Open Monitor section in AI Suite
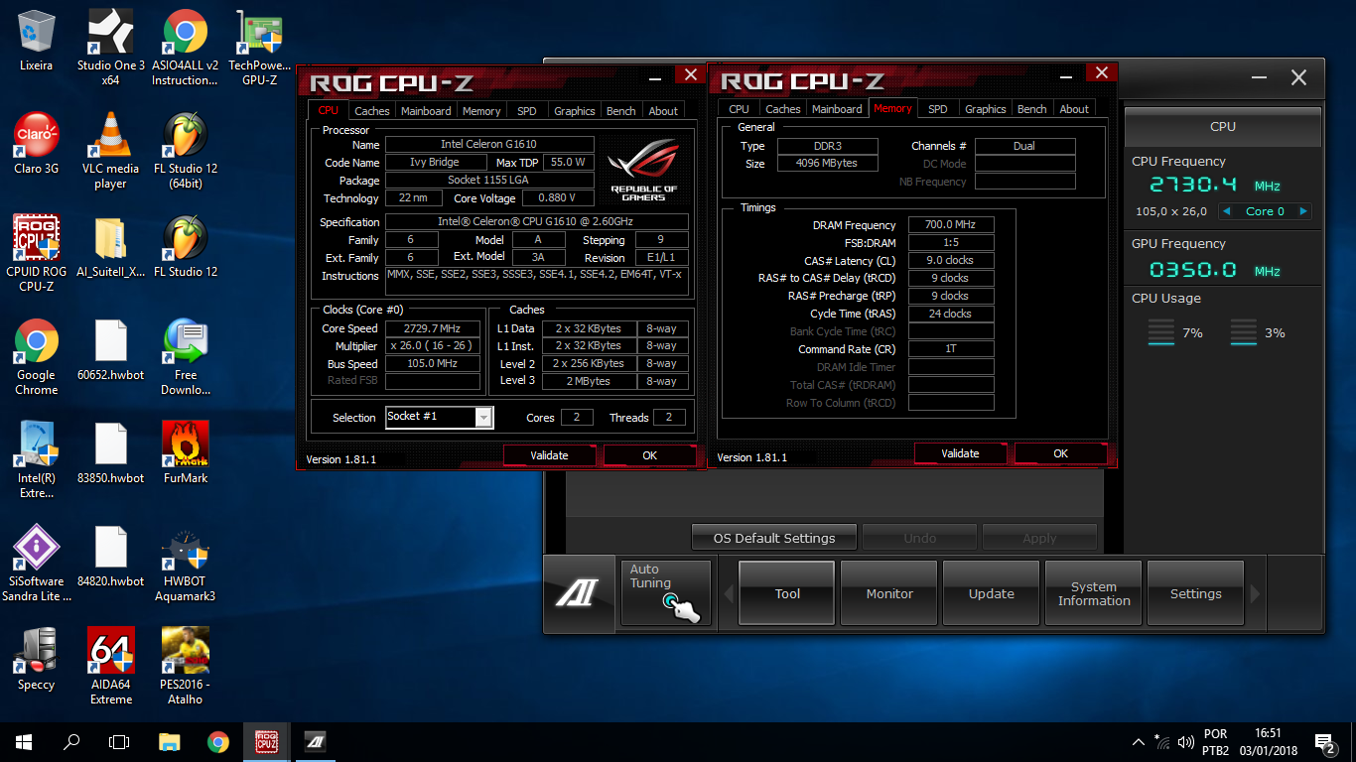1356x762 pixels. click(889, 593)
